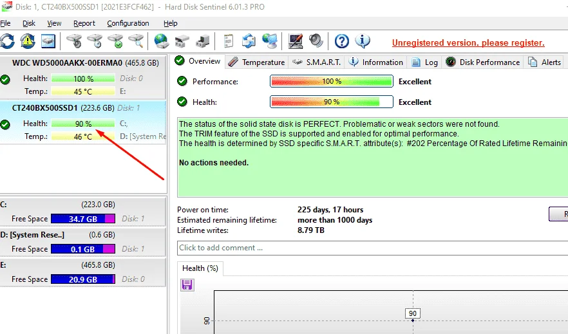Open the Disk menu

click(x=29, y=23)
